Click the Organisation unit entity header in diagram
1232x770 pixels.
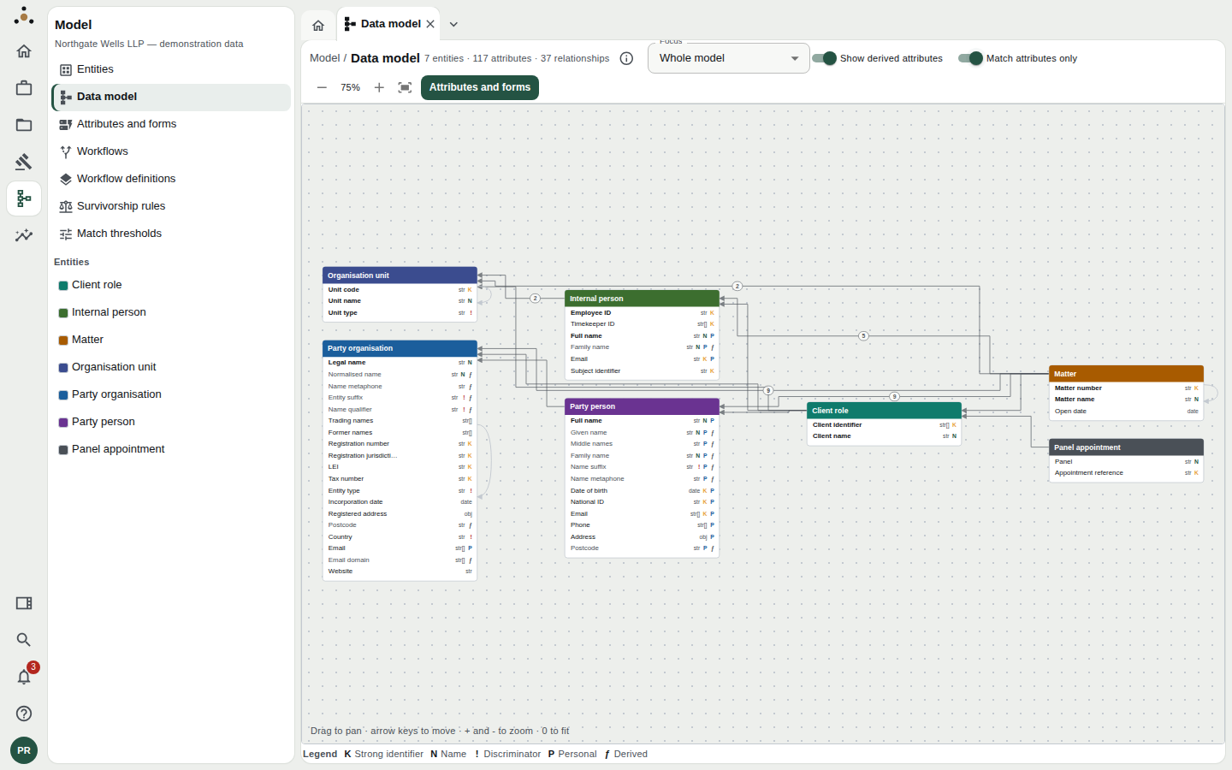coord(400,275)
